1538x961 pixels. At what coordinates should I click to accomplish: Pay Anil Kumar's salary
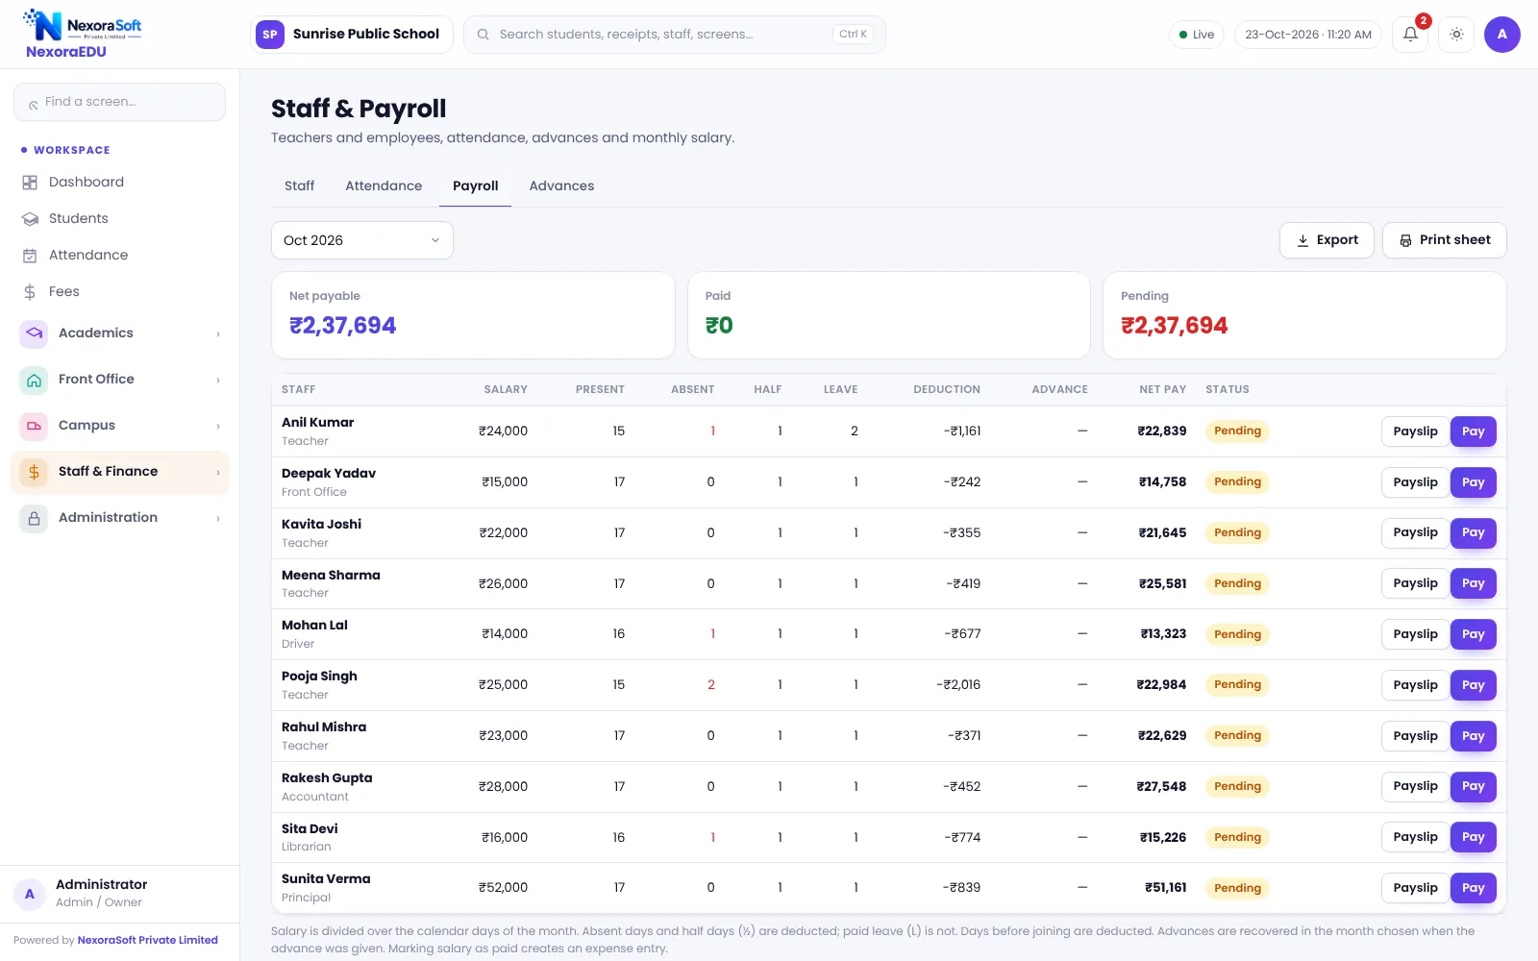pyautogui.click(x=1473, y=431)
